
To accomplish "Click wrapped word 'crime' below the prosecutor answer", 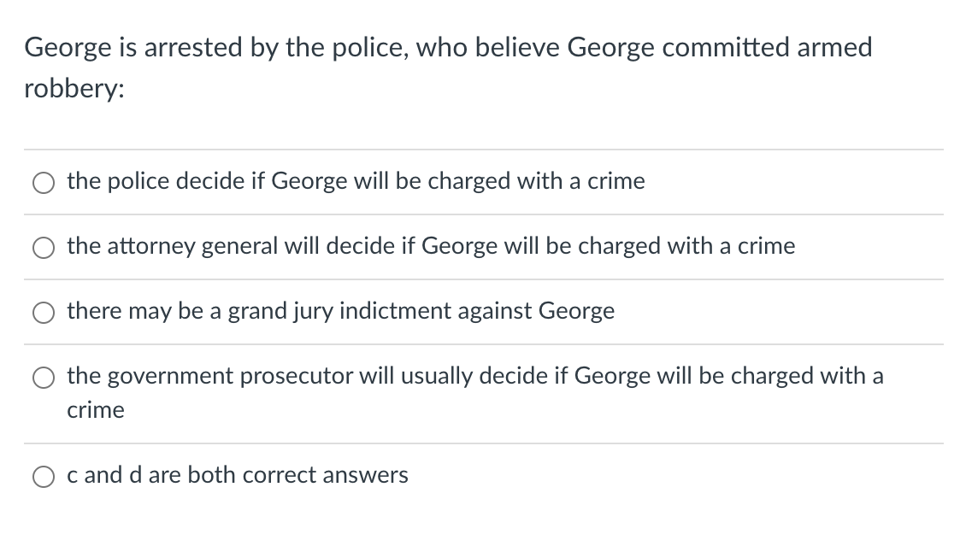I will [96, 410].
